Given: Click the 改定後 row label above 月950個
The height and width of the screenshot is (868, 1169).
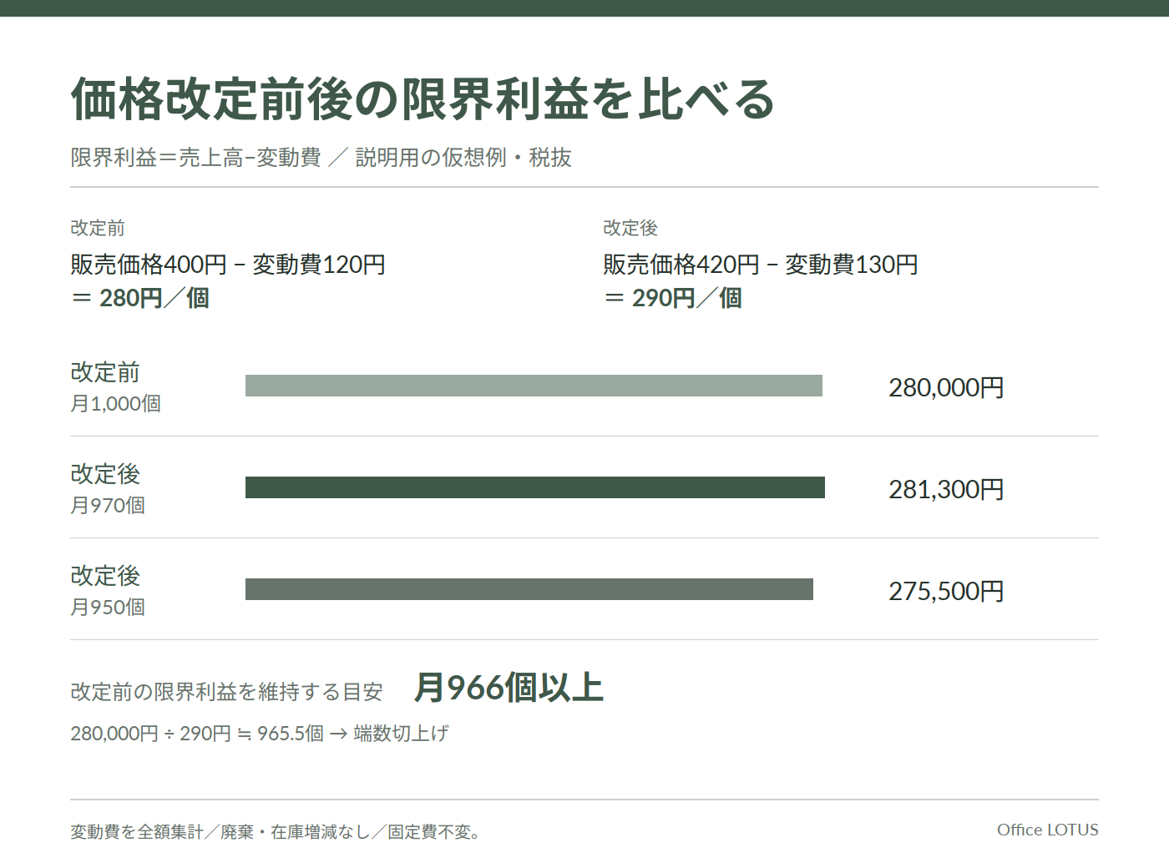Looking at the screenshot, I should (x=105, y=576).
